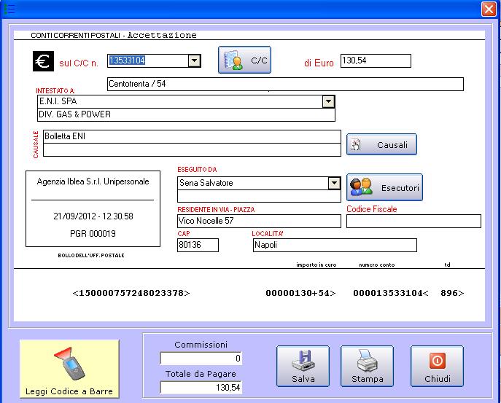Click the td code 896>
The width and height of the screenshot is (501, 403).
pos(452,293)
